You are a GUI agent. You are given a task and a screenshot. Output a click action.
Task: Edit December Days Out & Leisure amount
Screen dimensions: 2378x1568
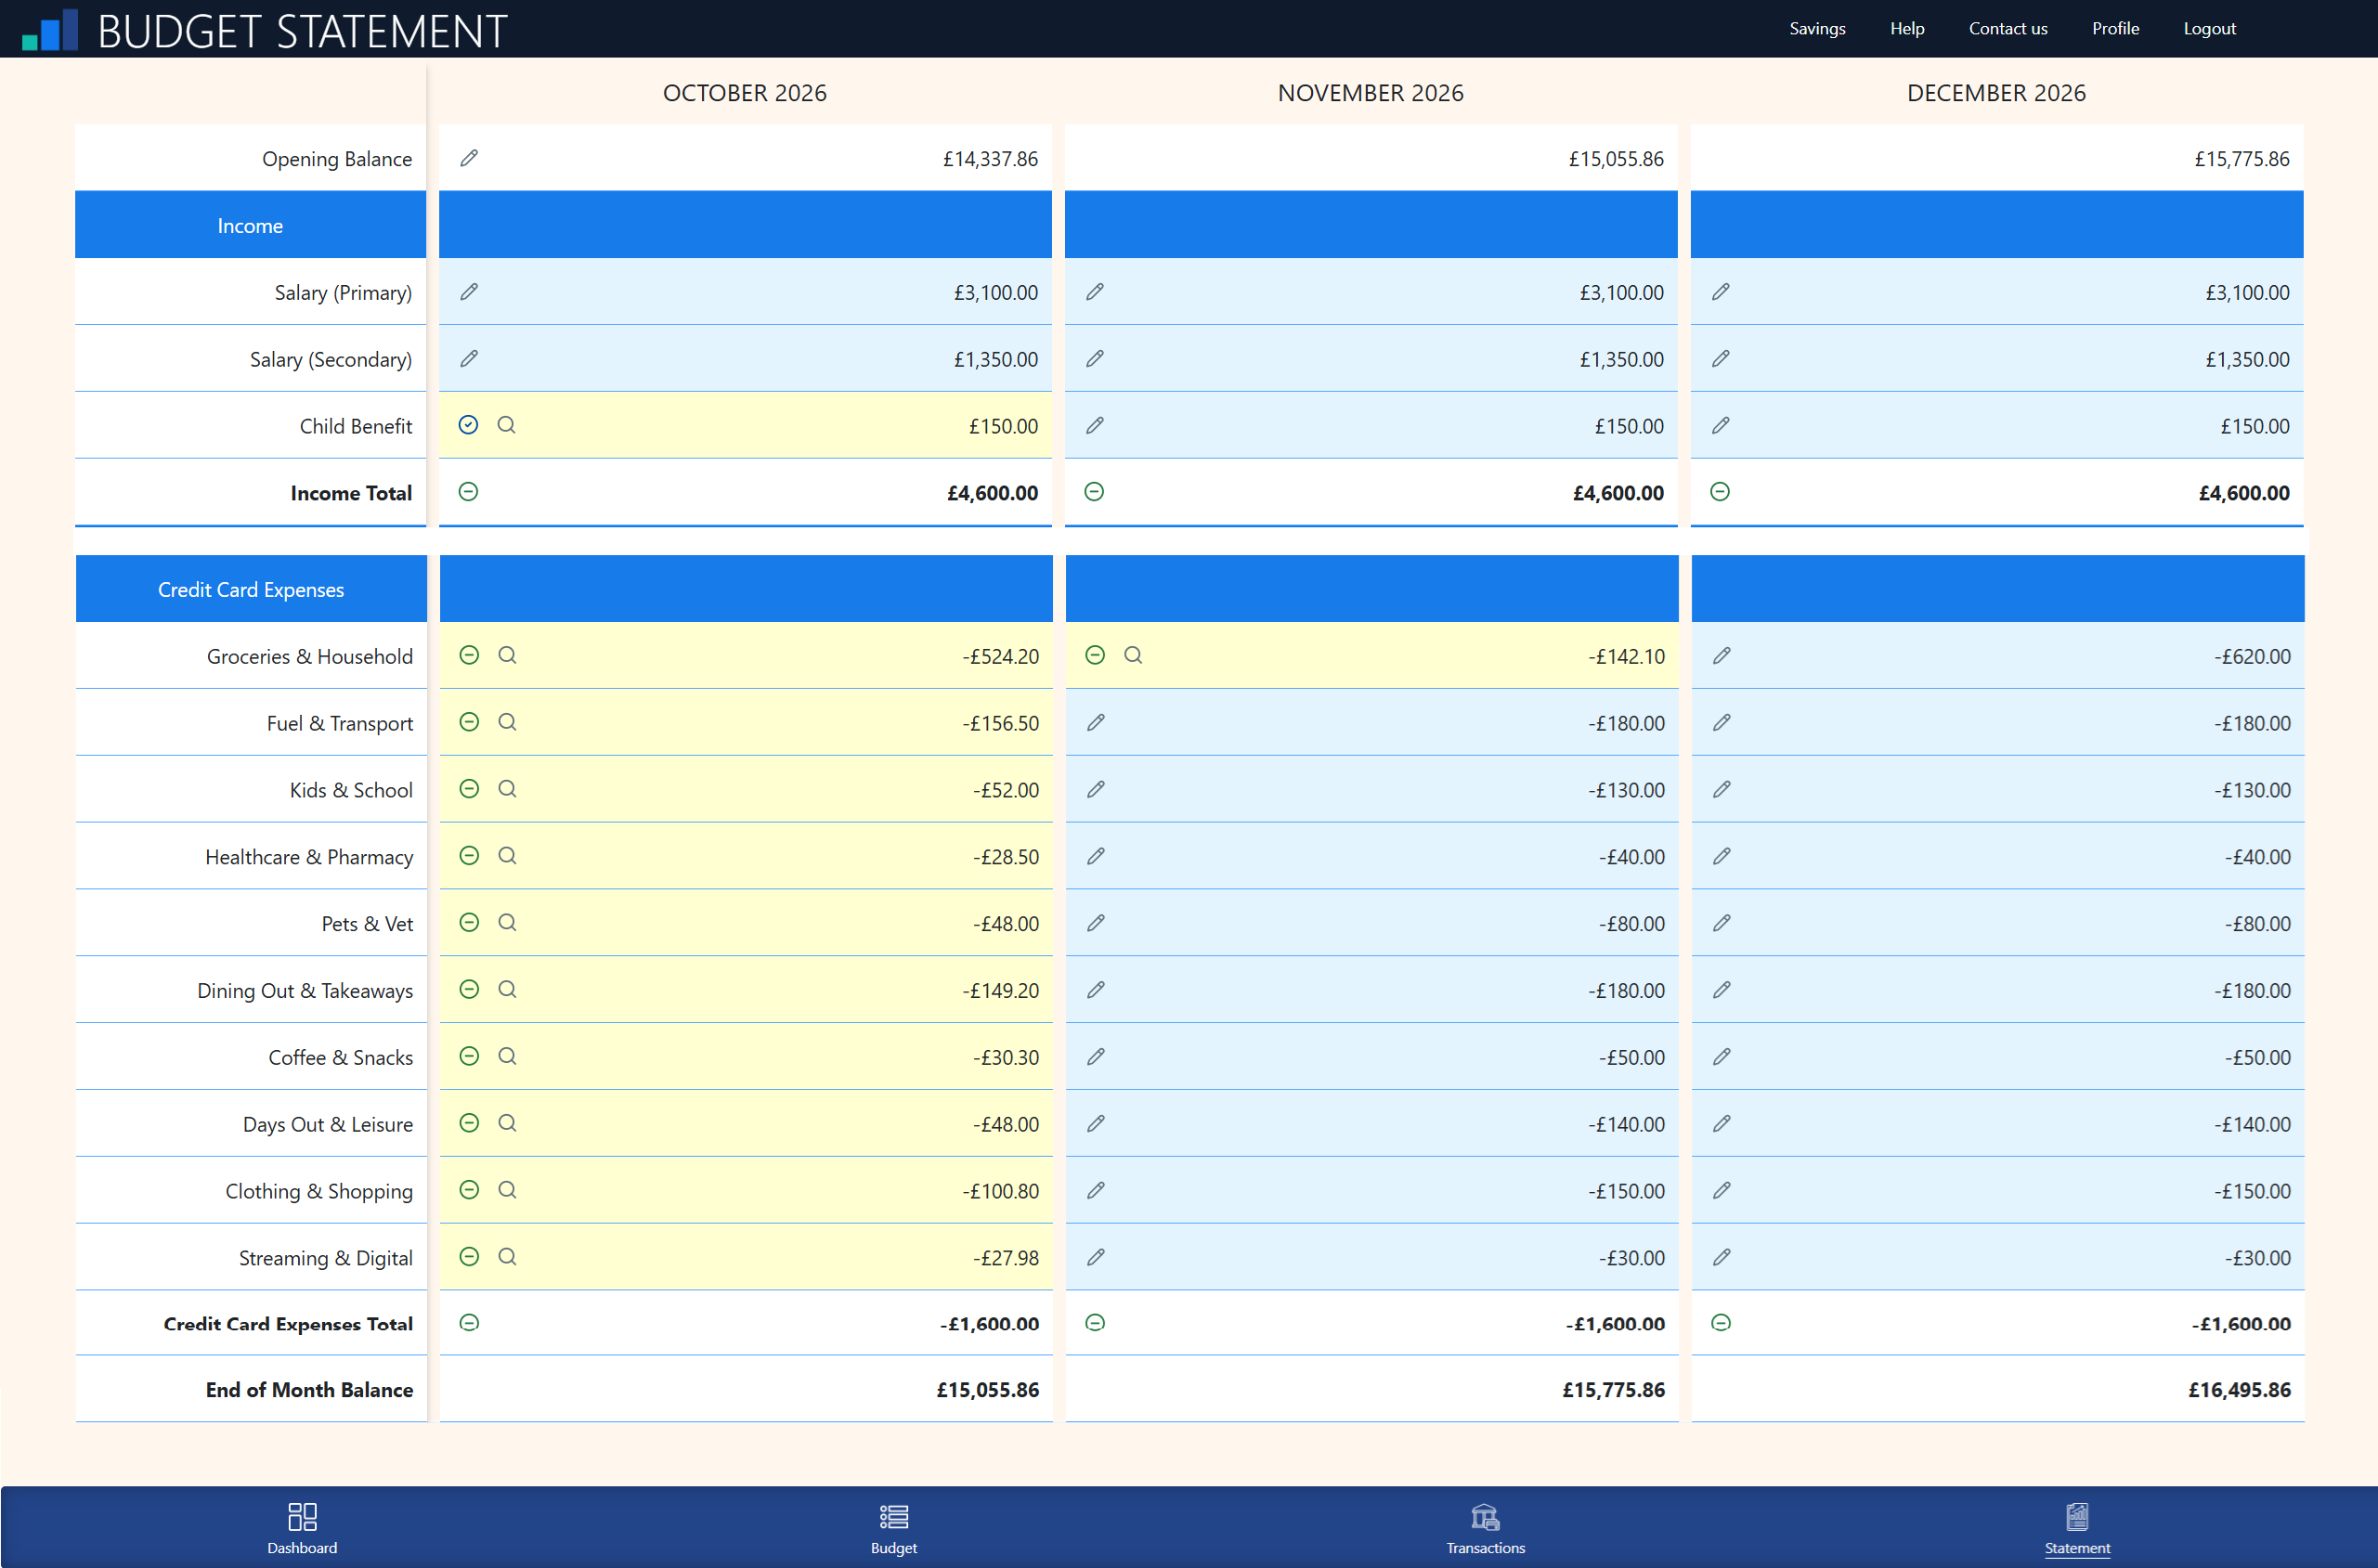[1721, 1124]
